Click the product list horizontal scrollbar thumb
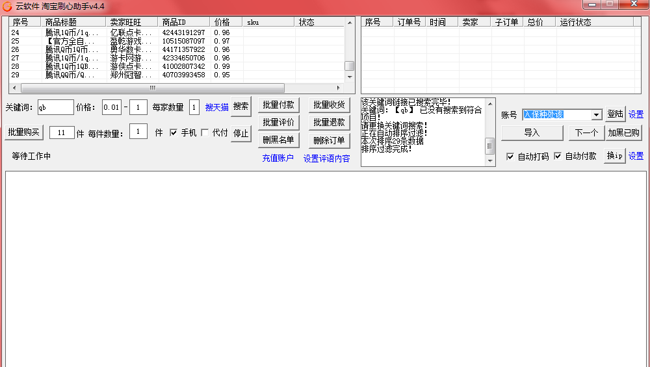Screen dimensions: 650x367 [153, 88]
